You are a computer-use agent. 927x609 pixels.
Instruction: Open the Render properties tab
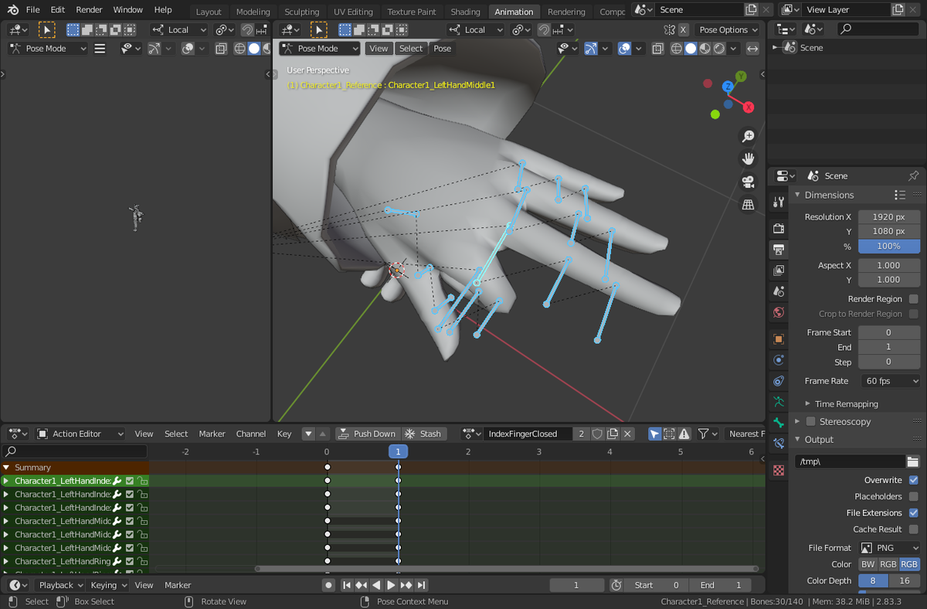779,229
